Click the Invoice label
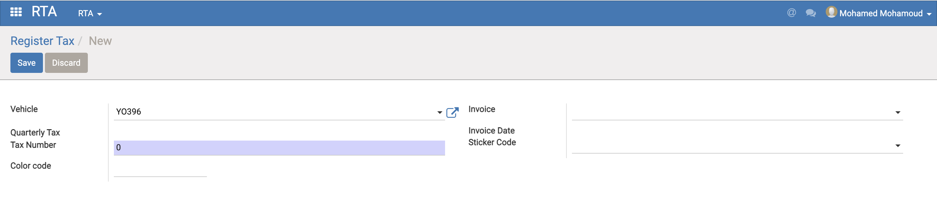Image resolution: width=937 pixels, height=205 pixels. pyautogui.click(x=482, y=109)
